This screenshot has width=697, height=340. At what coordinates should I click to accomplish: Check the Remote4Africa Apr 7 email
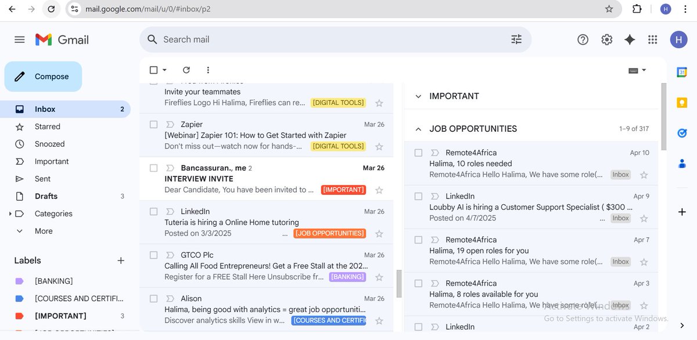click(418, 240)
